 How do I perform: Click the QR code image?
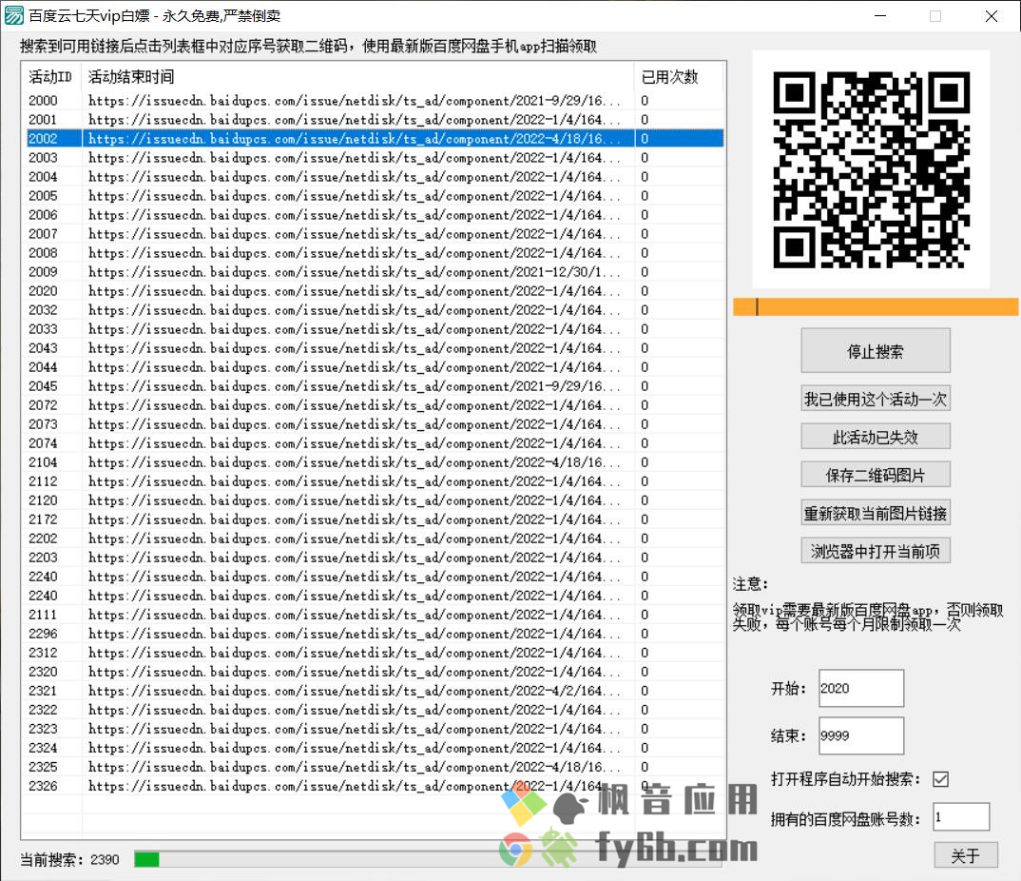pyautogui.click(x=871, y=169)
